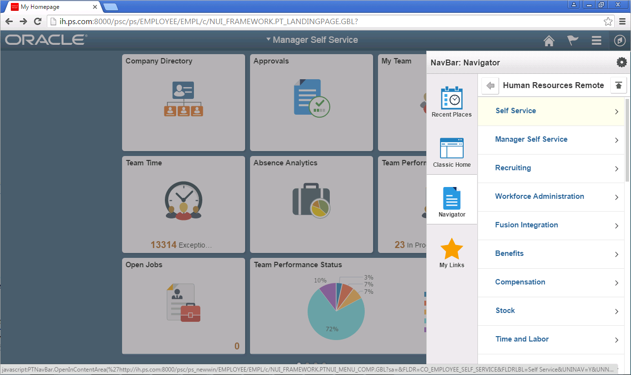This screenshot has height=375, width=631.
Task: Jump to top-level menu with up arrow icon
Action: click(x=619, y=85)
